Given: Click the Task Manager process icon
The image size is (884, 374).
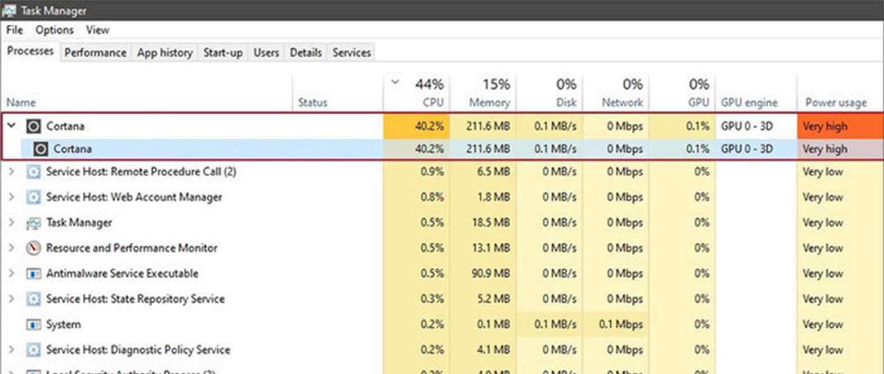Looking at the screenshot, I should click(34, 223).
